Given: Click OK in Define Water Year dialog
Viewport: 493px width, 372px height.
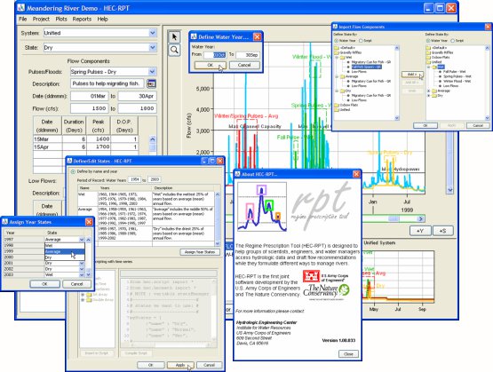Looking at the screenshot, I should (210, 65).
